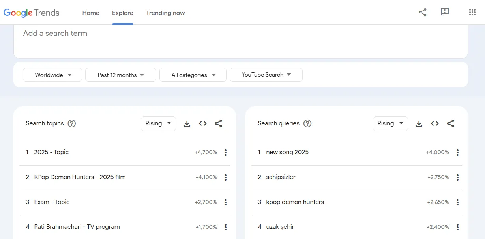Open more options for new song 2025
Screen dimensions: 485x239
458,153
